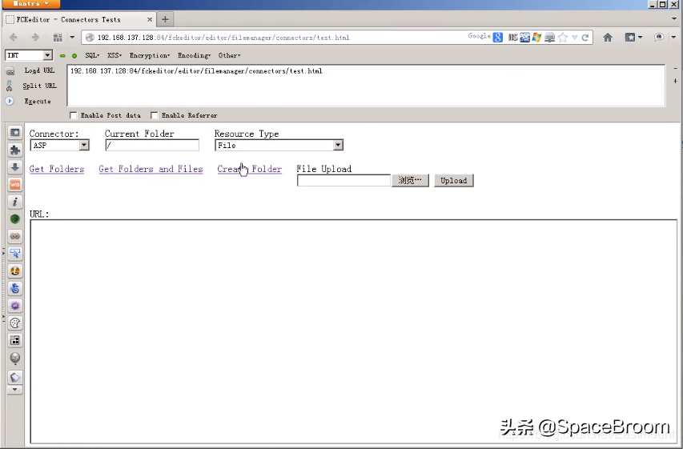Enable Referrer checkbox
The width and height of the screenshot is (683, 449).
pos(155,115)
